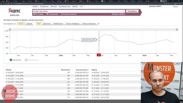Group data by неделя
Viewport: 183px width, 103px height.
pyautogui.click(x=29, y=24)
